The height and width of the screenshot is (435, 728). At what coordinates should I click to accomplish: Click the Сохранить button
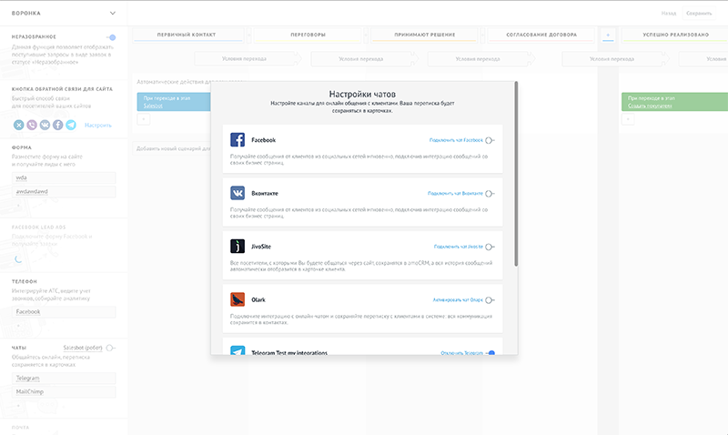pos(699,14)
